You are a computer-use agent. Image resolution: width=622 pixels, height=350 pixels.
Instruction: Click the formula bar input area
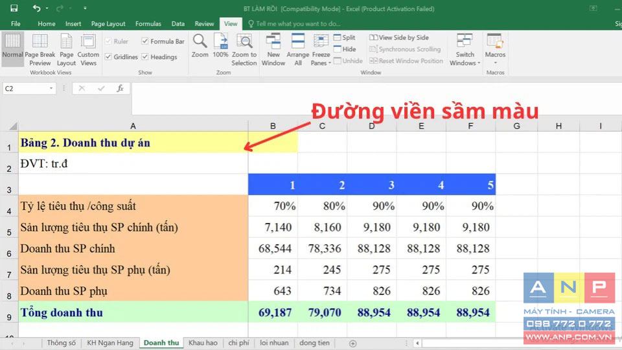coord(376,99)
